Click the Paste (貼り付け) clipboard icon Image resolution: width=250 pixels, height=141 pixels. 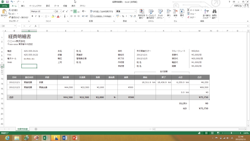coord(4,12)
